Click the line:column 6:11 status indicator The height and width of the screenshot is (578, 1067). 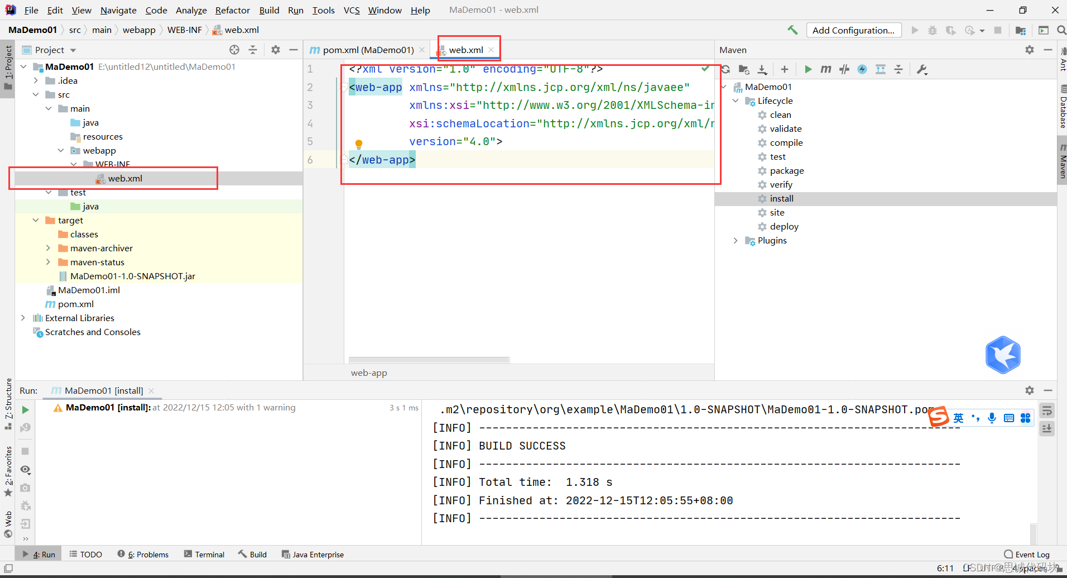coord(945,568)
